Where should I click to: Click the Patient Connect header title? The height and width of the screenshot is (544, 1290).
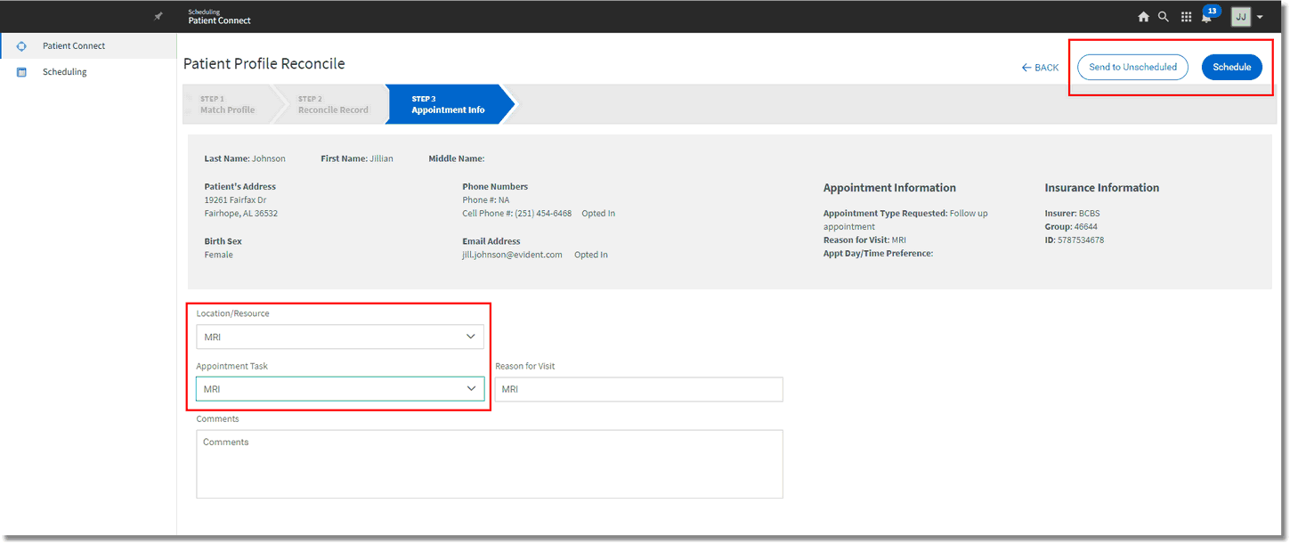219,20
